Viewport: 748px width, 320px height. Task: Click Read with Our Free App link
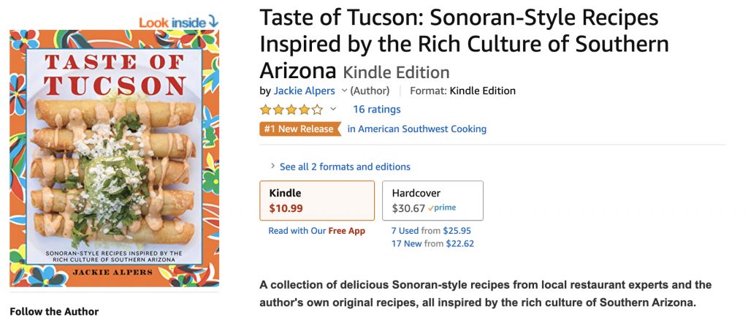pos(316,231)
